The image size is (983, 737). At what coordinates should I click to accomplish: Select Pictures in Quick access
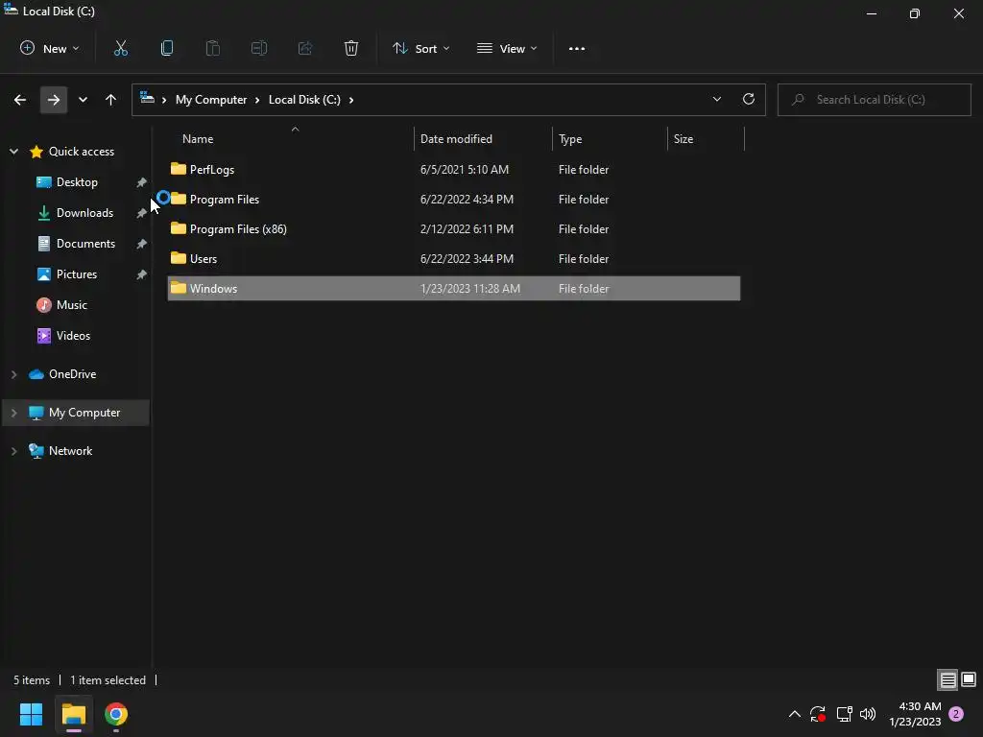[77, 273]
